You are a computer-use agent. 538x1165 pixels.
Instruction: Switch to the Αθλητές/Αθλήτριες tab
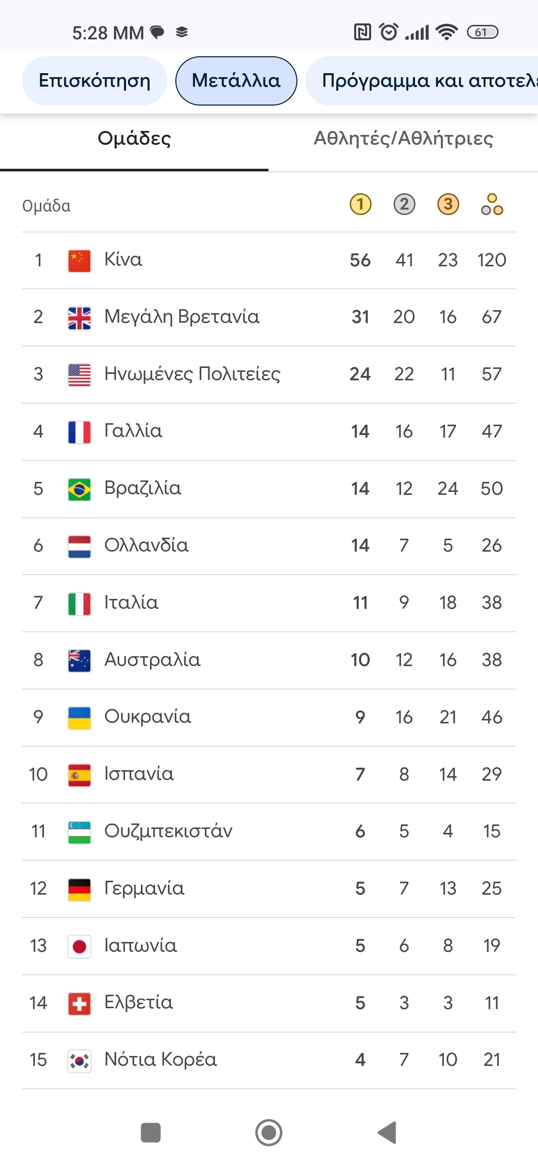tap(403, 139)
